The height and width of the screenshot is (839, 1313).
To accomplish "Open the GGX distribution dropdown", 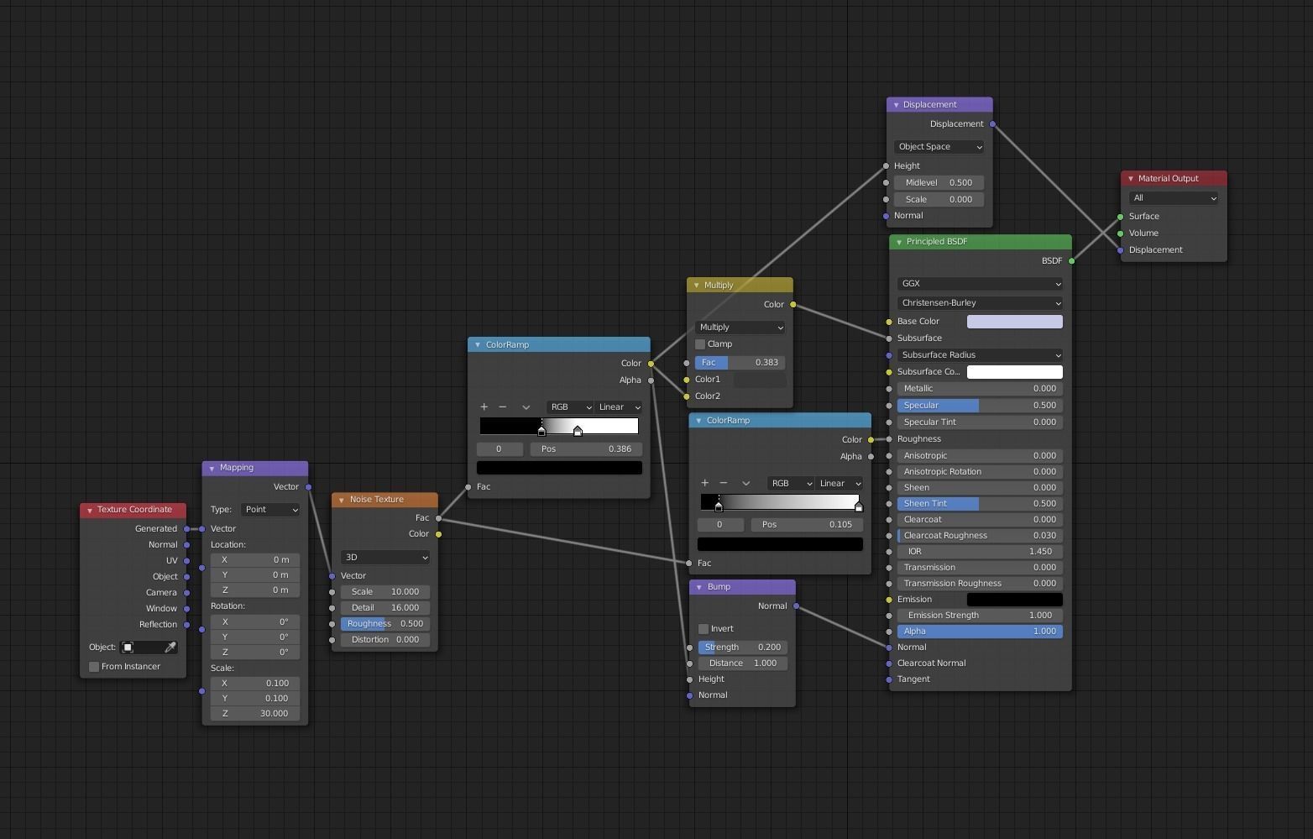I will 980,284.
